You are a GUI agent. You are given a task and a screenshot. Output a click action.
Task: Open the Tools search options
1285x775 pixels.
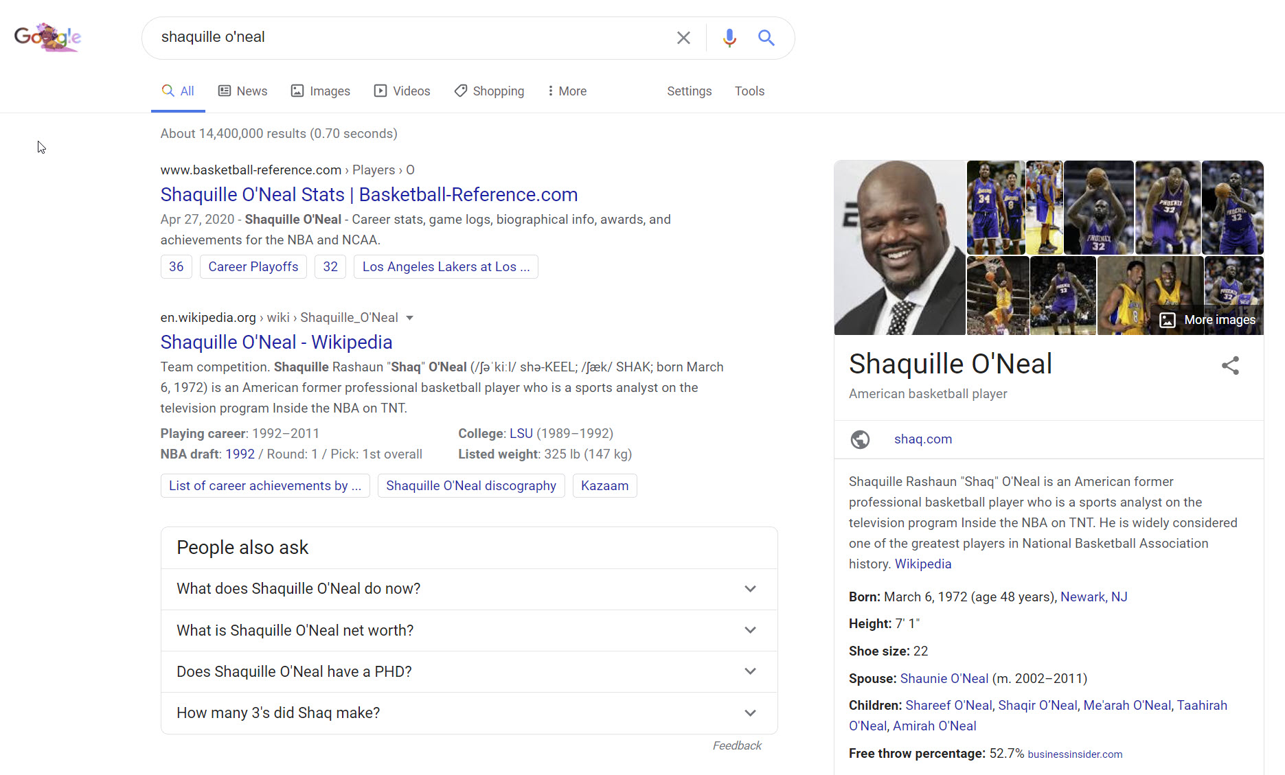point(749,91)
